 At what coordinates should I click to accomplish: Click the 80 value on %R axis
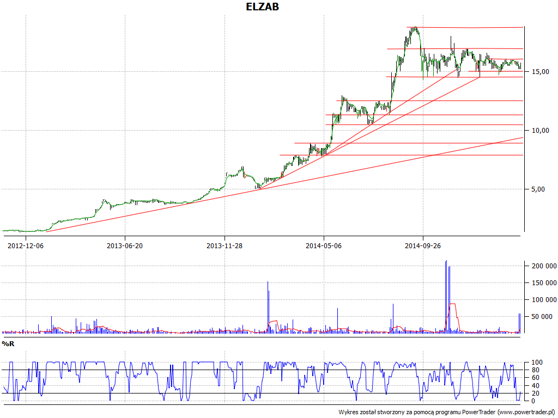pos(536,370)
